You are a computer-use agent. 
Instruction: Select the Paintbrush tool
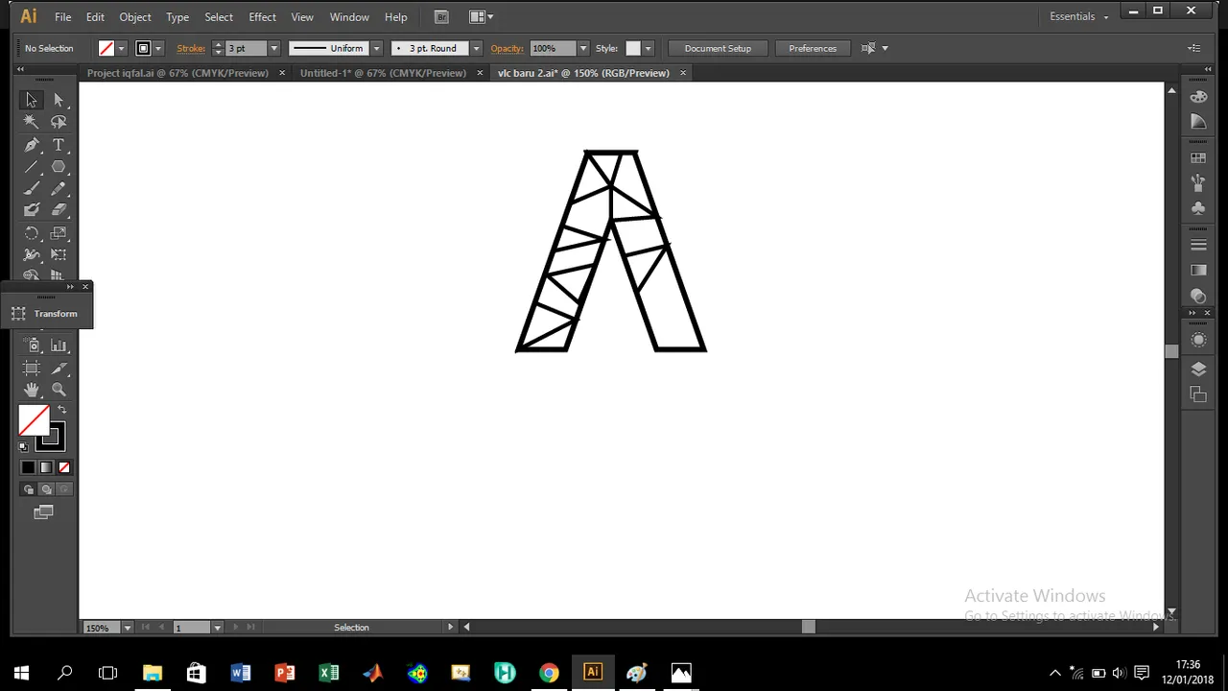[31, 189]
